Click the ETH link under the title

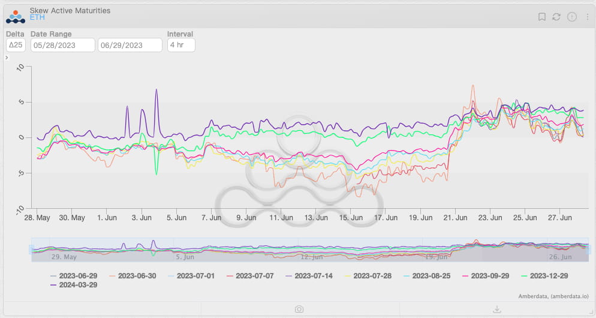click(37, 17)
